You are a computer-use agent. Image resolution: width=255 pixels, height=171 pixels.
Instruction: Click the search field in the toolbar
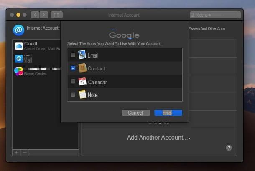pyautogui.click(x=215, y=15)
